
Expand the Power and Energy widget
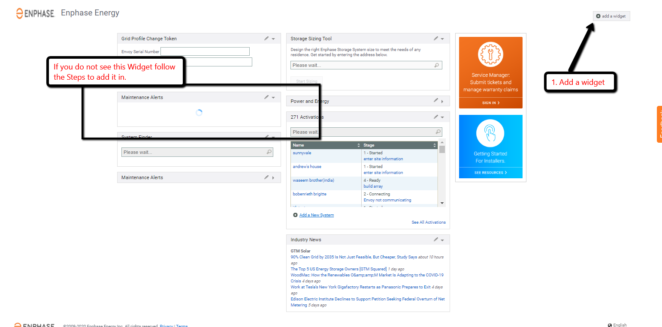[x=442, y=102]
